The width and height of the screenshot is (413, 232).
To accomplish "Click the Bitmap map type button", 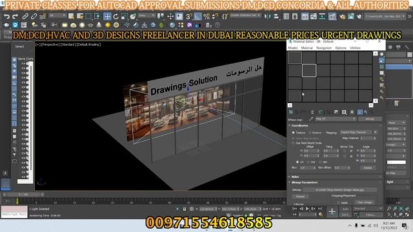I will click(370, 119).
